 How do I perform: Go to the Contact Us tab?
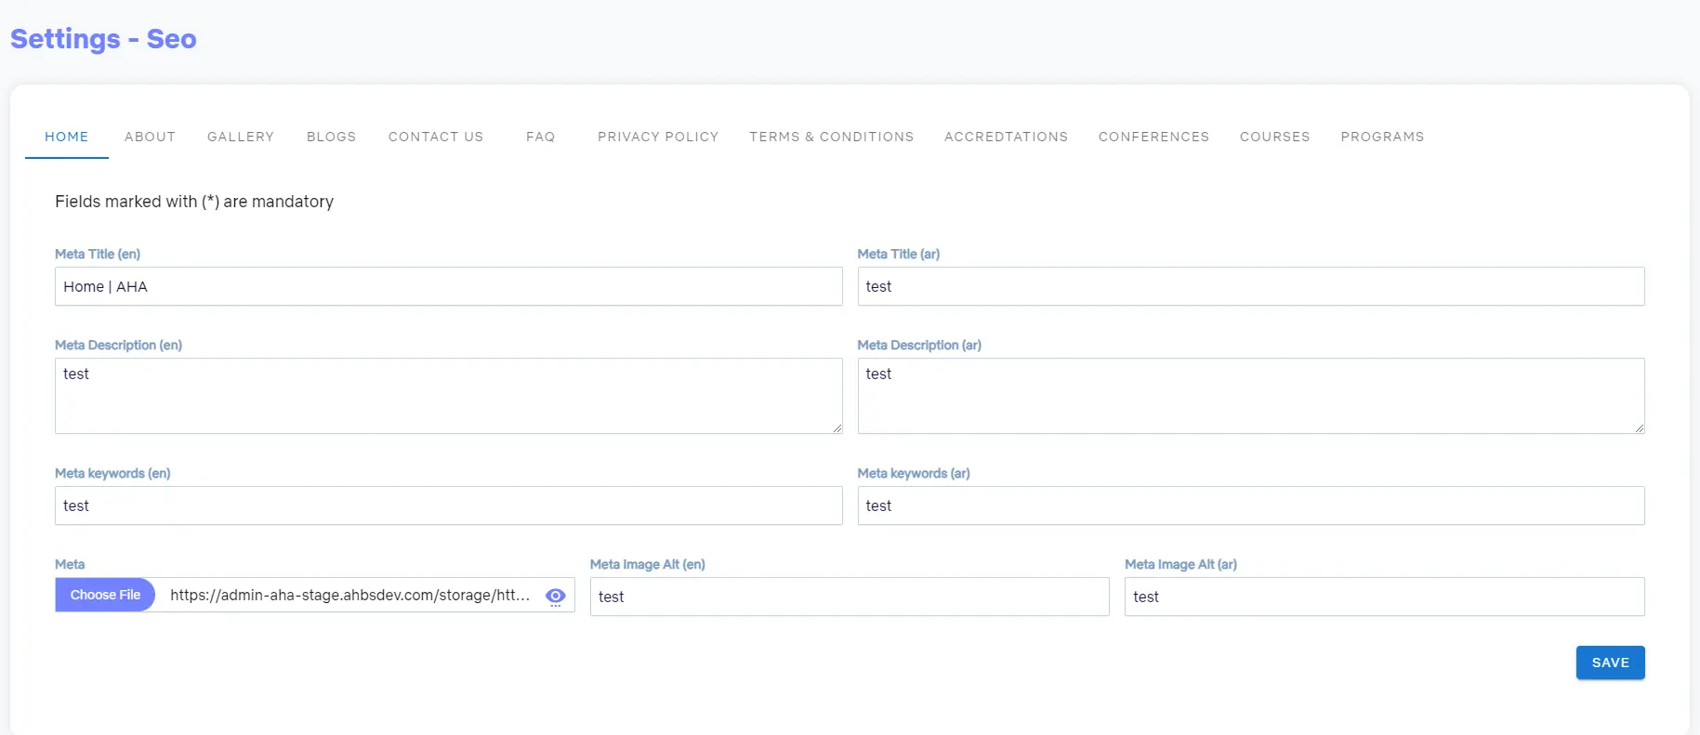pos(436,137)
